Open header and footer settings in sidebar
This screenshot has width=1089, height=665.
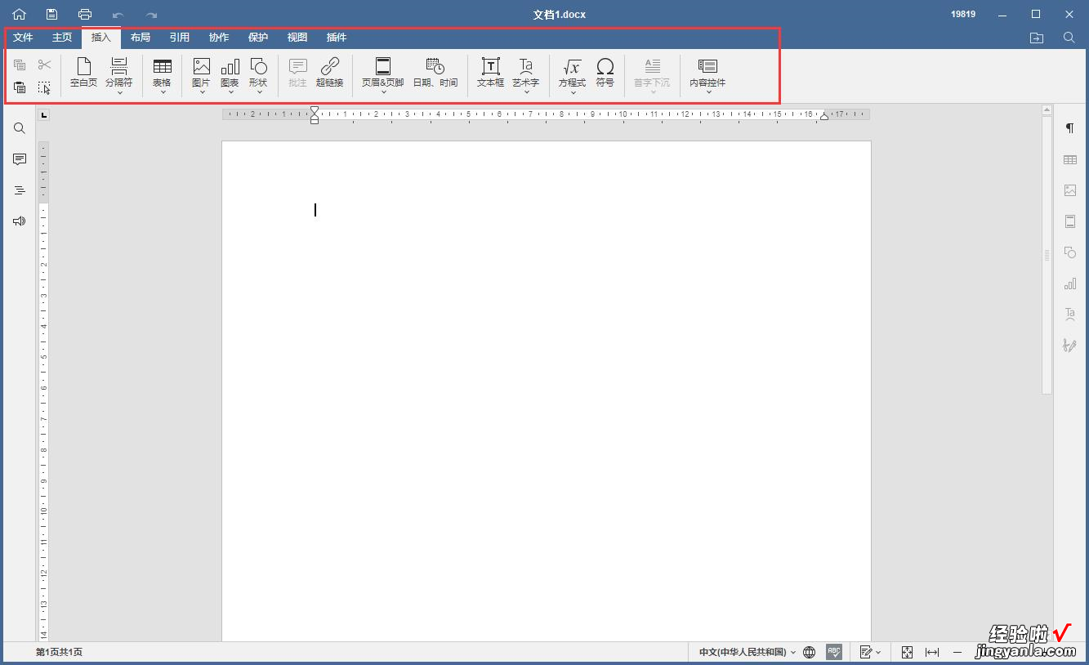tap(1070, 221)
